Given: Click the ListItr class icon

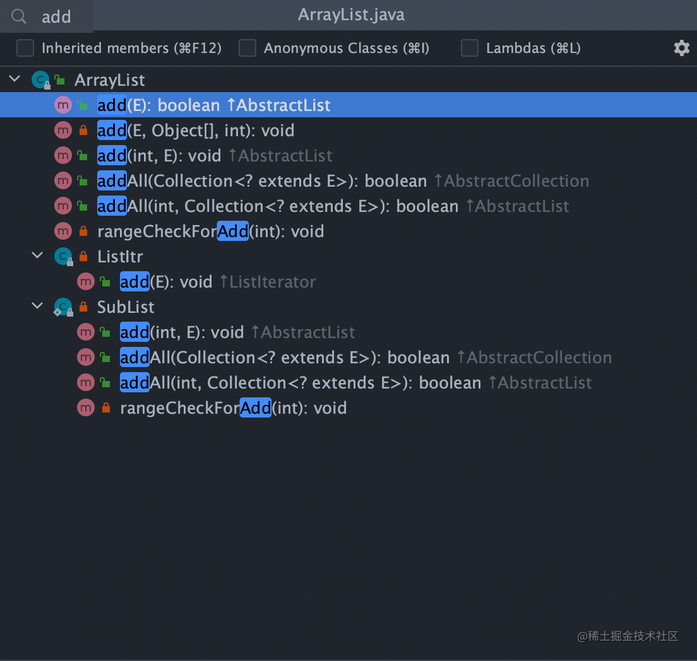Looking at the screenshot, I should (63, 257).
